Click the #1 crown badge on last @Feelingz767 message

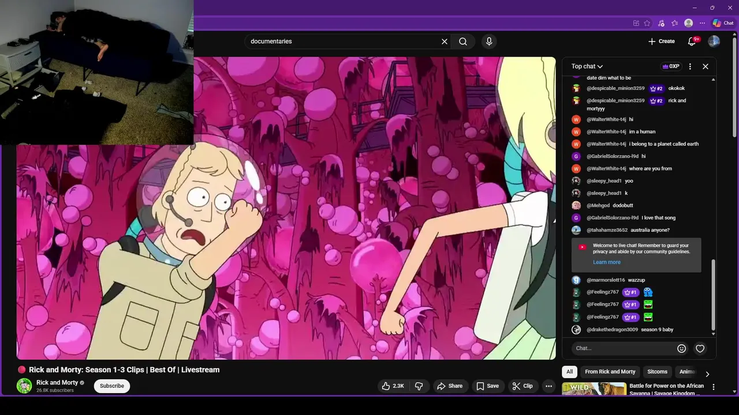[630, 317]
